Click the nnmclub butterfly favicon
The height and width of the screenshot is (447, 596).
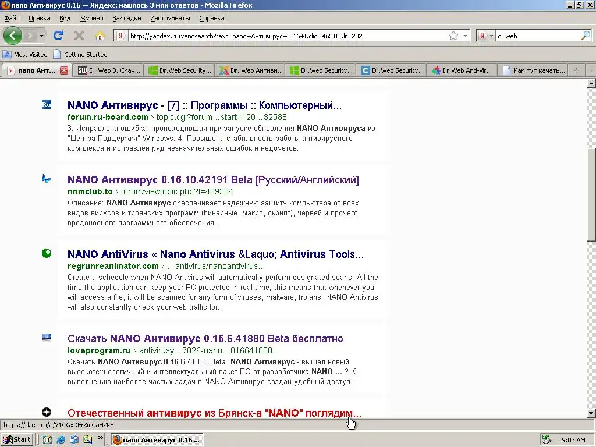[x=47, y=178]
